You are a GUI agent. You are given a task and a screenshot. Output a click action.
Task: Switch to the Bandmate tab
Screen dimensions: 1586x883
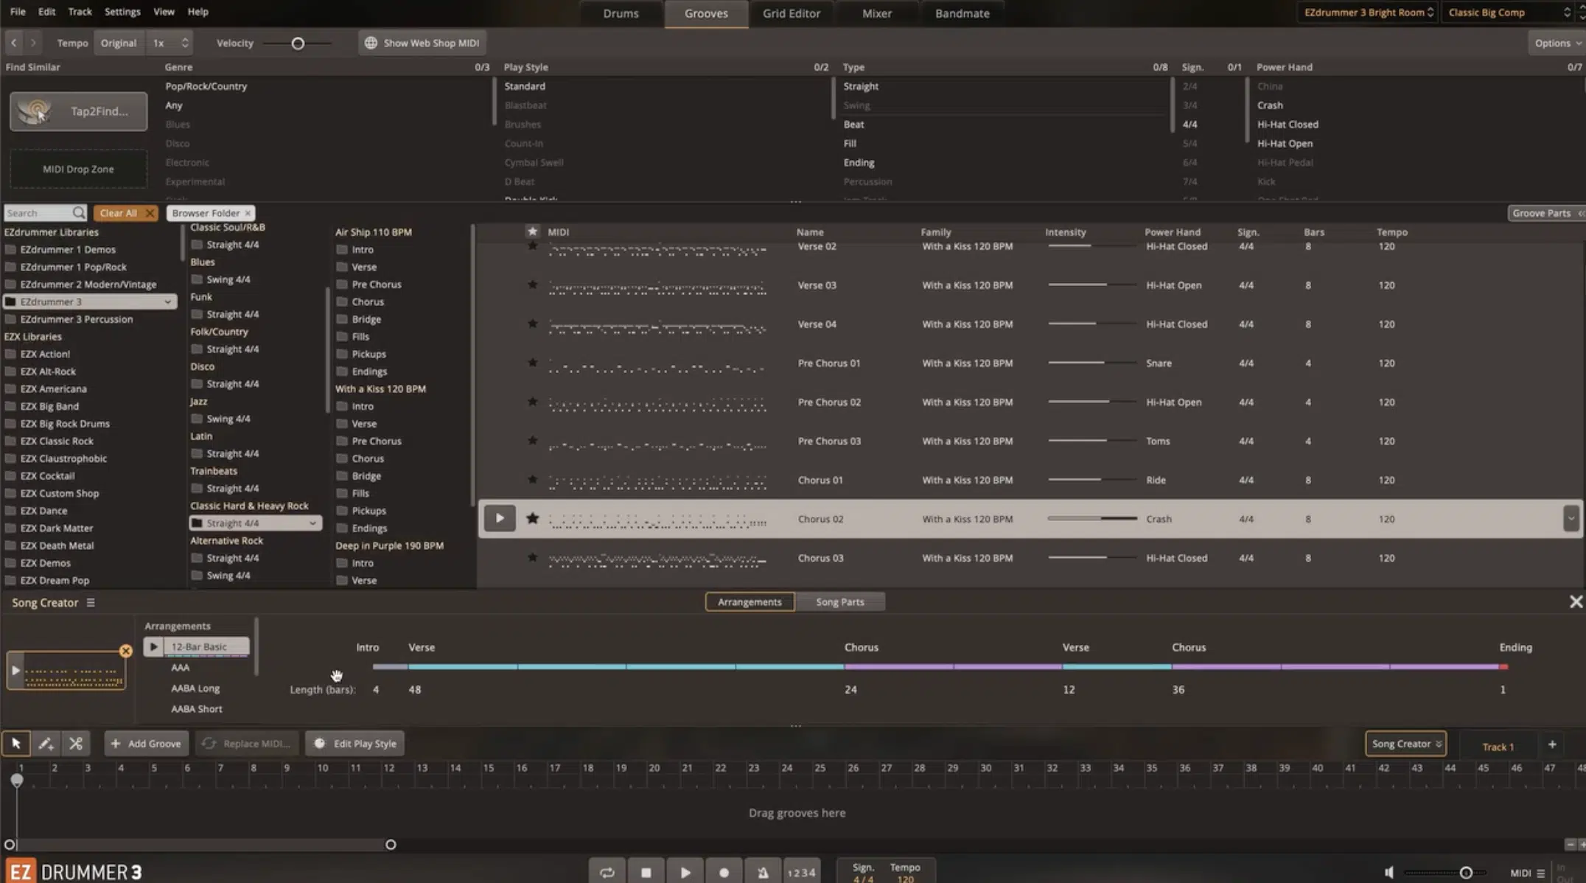coord(963,13)
